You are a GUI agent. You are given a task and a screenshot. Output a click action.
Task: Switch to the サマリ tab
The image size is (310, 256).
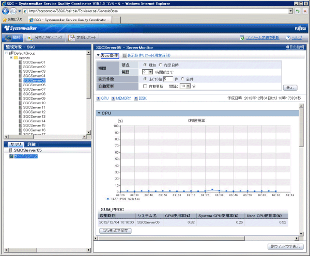(x=16, y=144)
